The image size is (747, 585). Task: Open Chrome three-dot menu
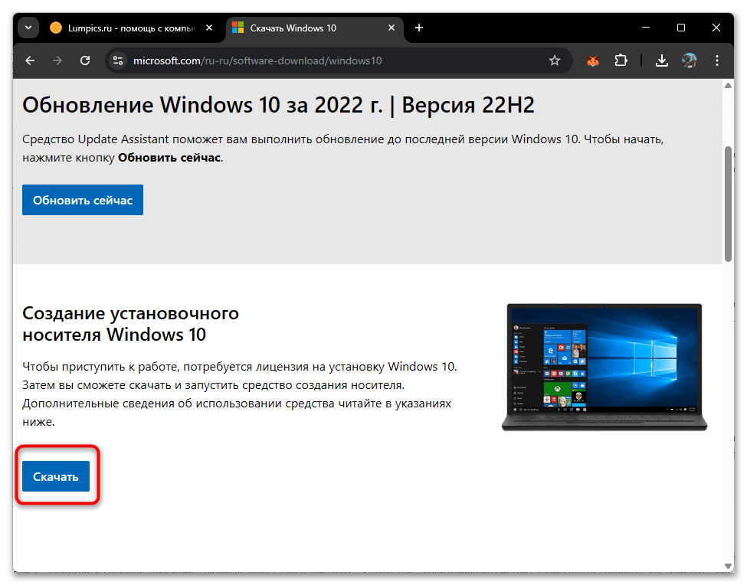click(717, 60)
